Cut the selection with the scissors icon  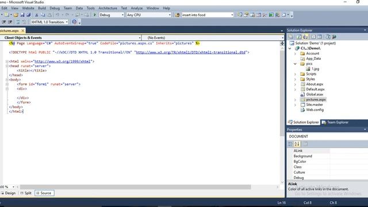pyautogui.click(x=37, y=15)
